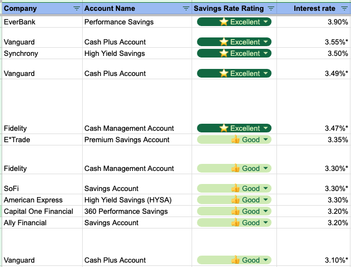Select the E*Trade cell
This screenshot has width=351, height=267.
click(x=42, y=139)
